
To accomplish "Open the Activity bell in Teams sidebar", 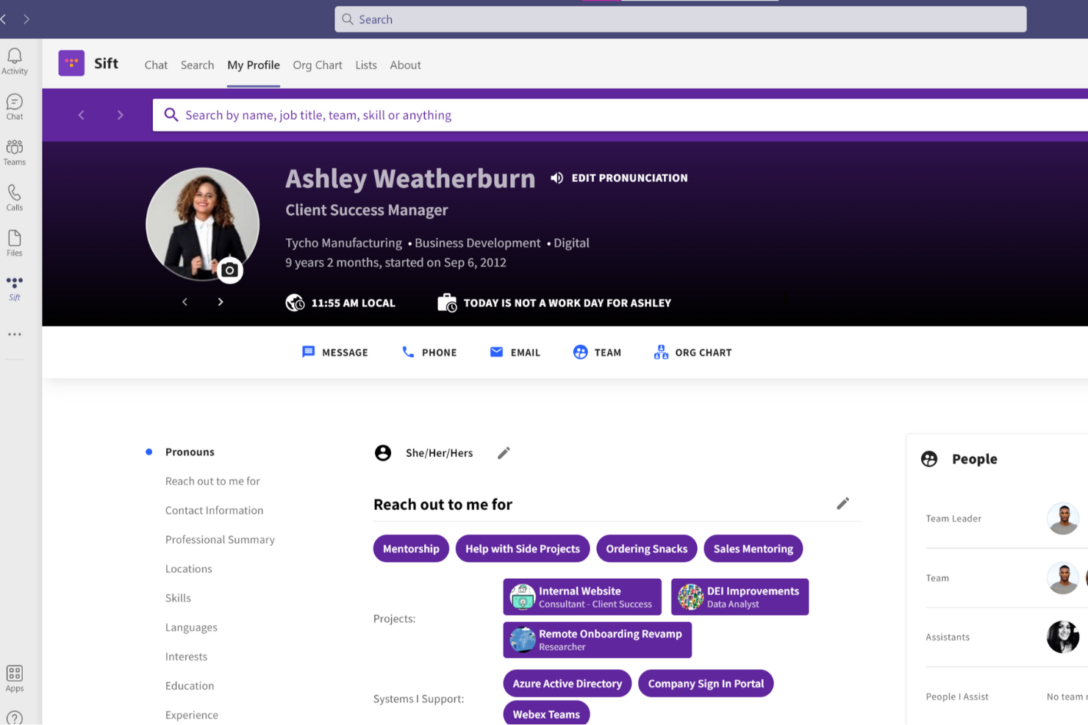I will pyautogui.click(x=14, y=61).
